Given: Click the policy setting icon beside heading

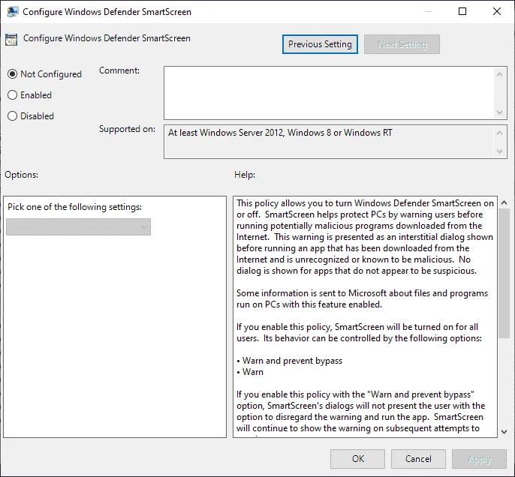Looking at the screenshot, I should tap(11, 39).
